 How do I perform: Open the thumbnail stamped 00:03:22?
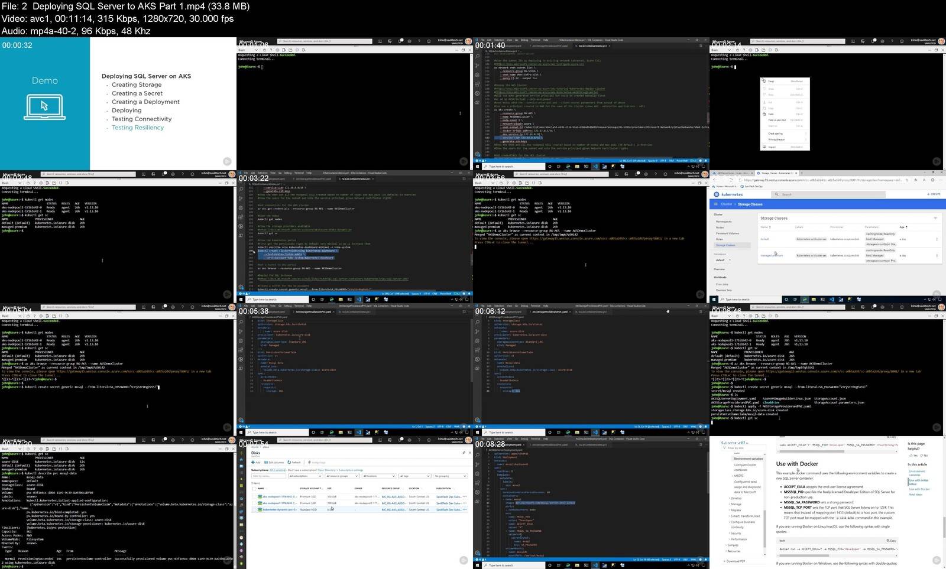click(355, 237)
